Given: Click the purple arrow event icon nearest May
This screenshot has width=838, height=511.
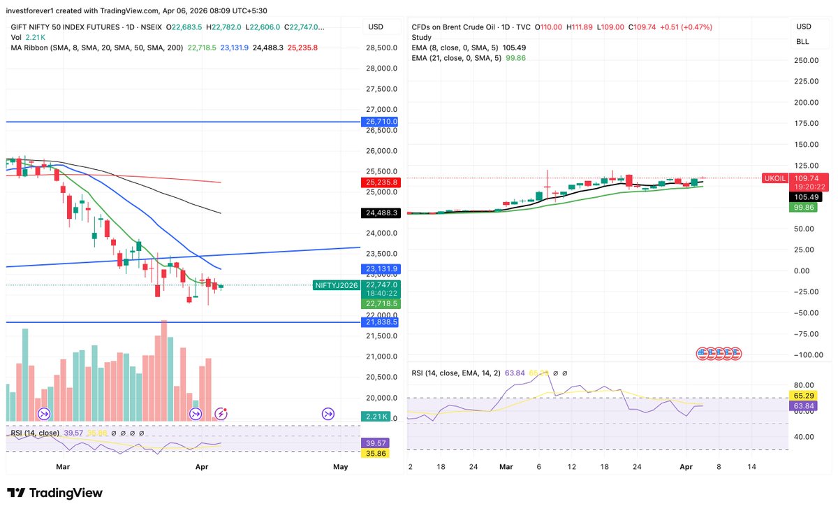Looking at the screenshot, I should [x=328, y=414].
